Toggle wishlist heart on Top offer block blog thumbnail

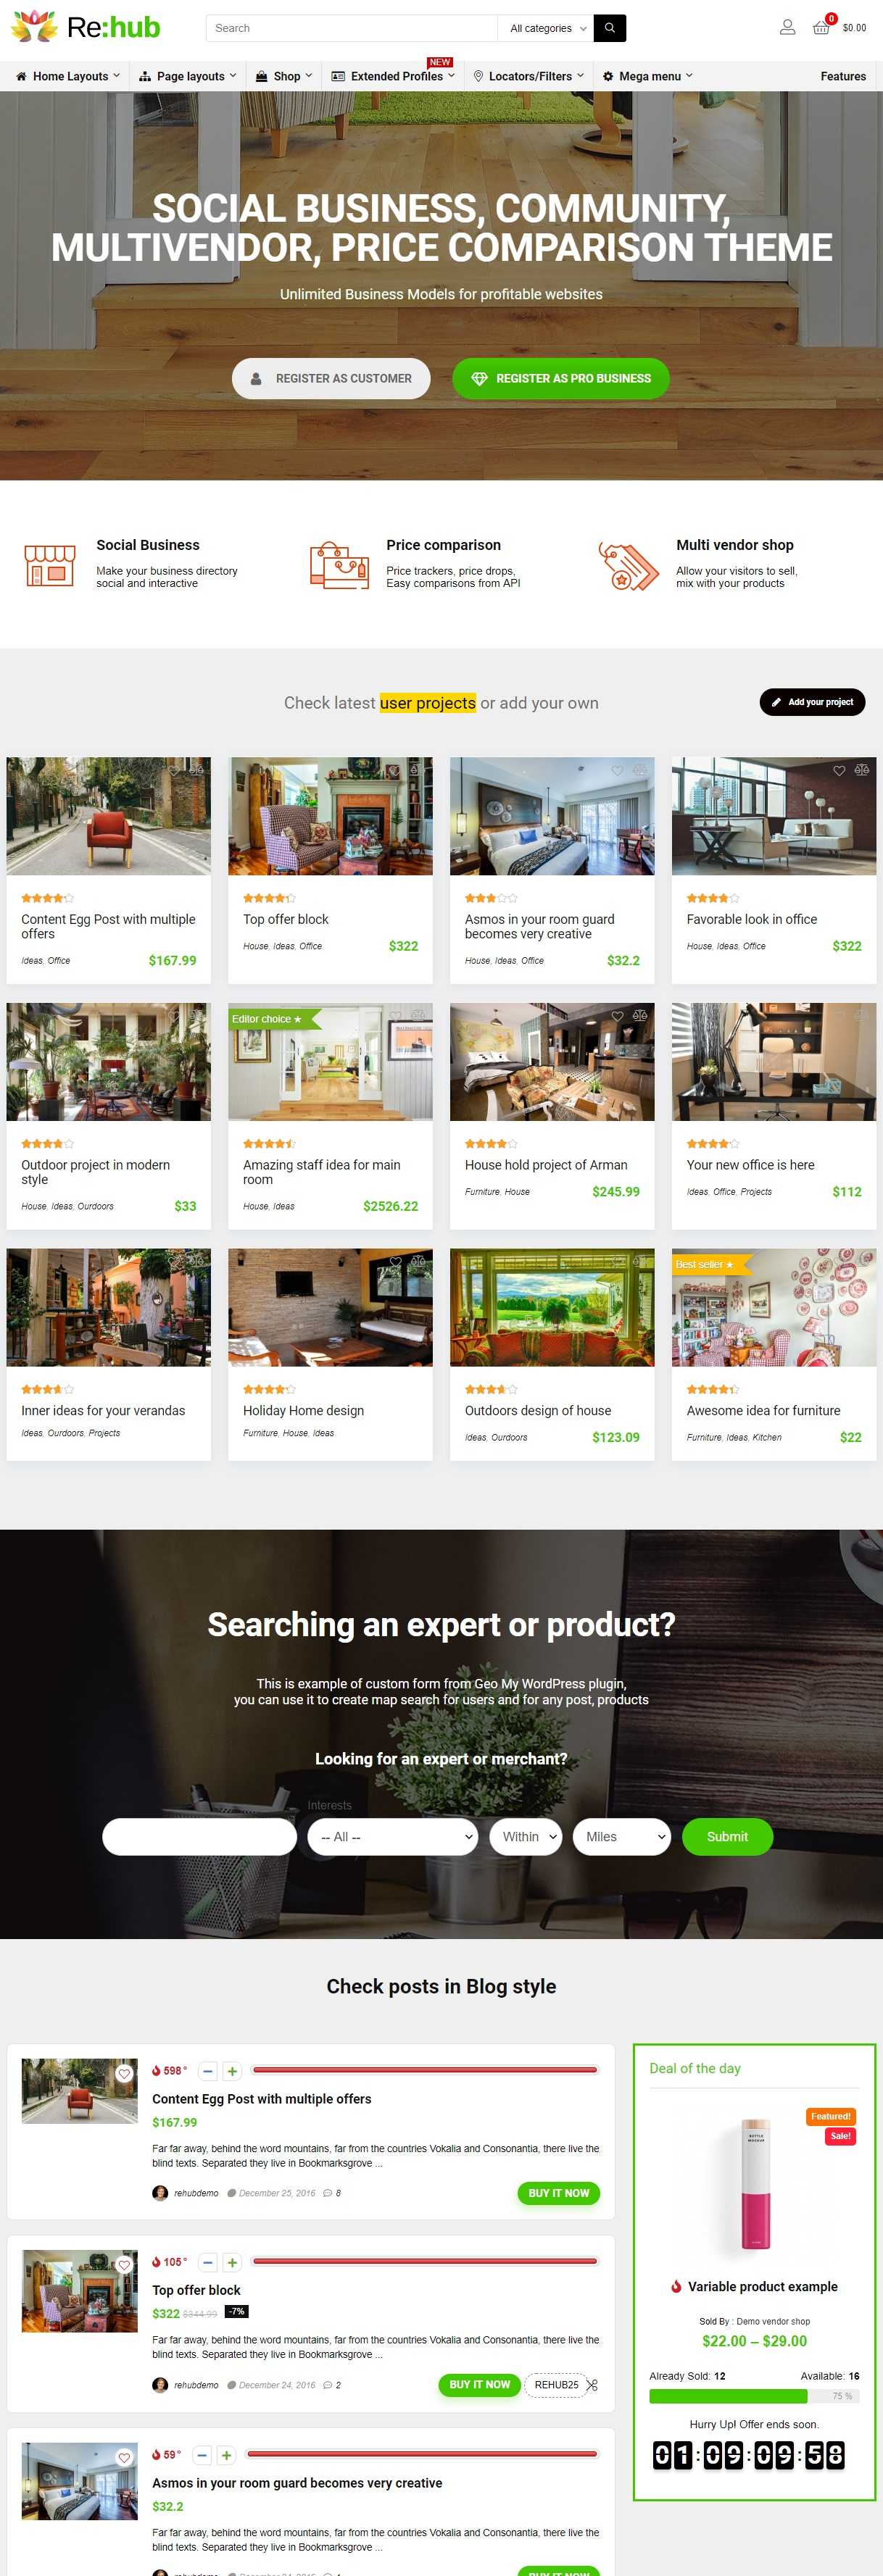point(124,2265)
